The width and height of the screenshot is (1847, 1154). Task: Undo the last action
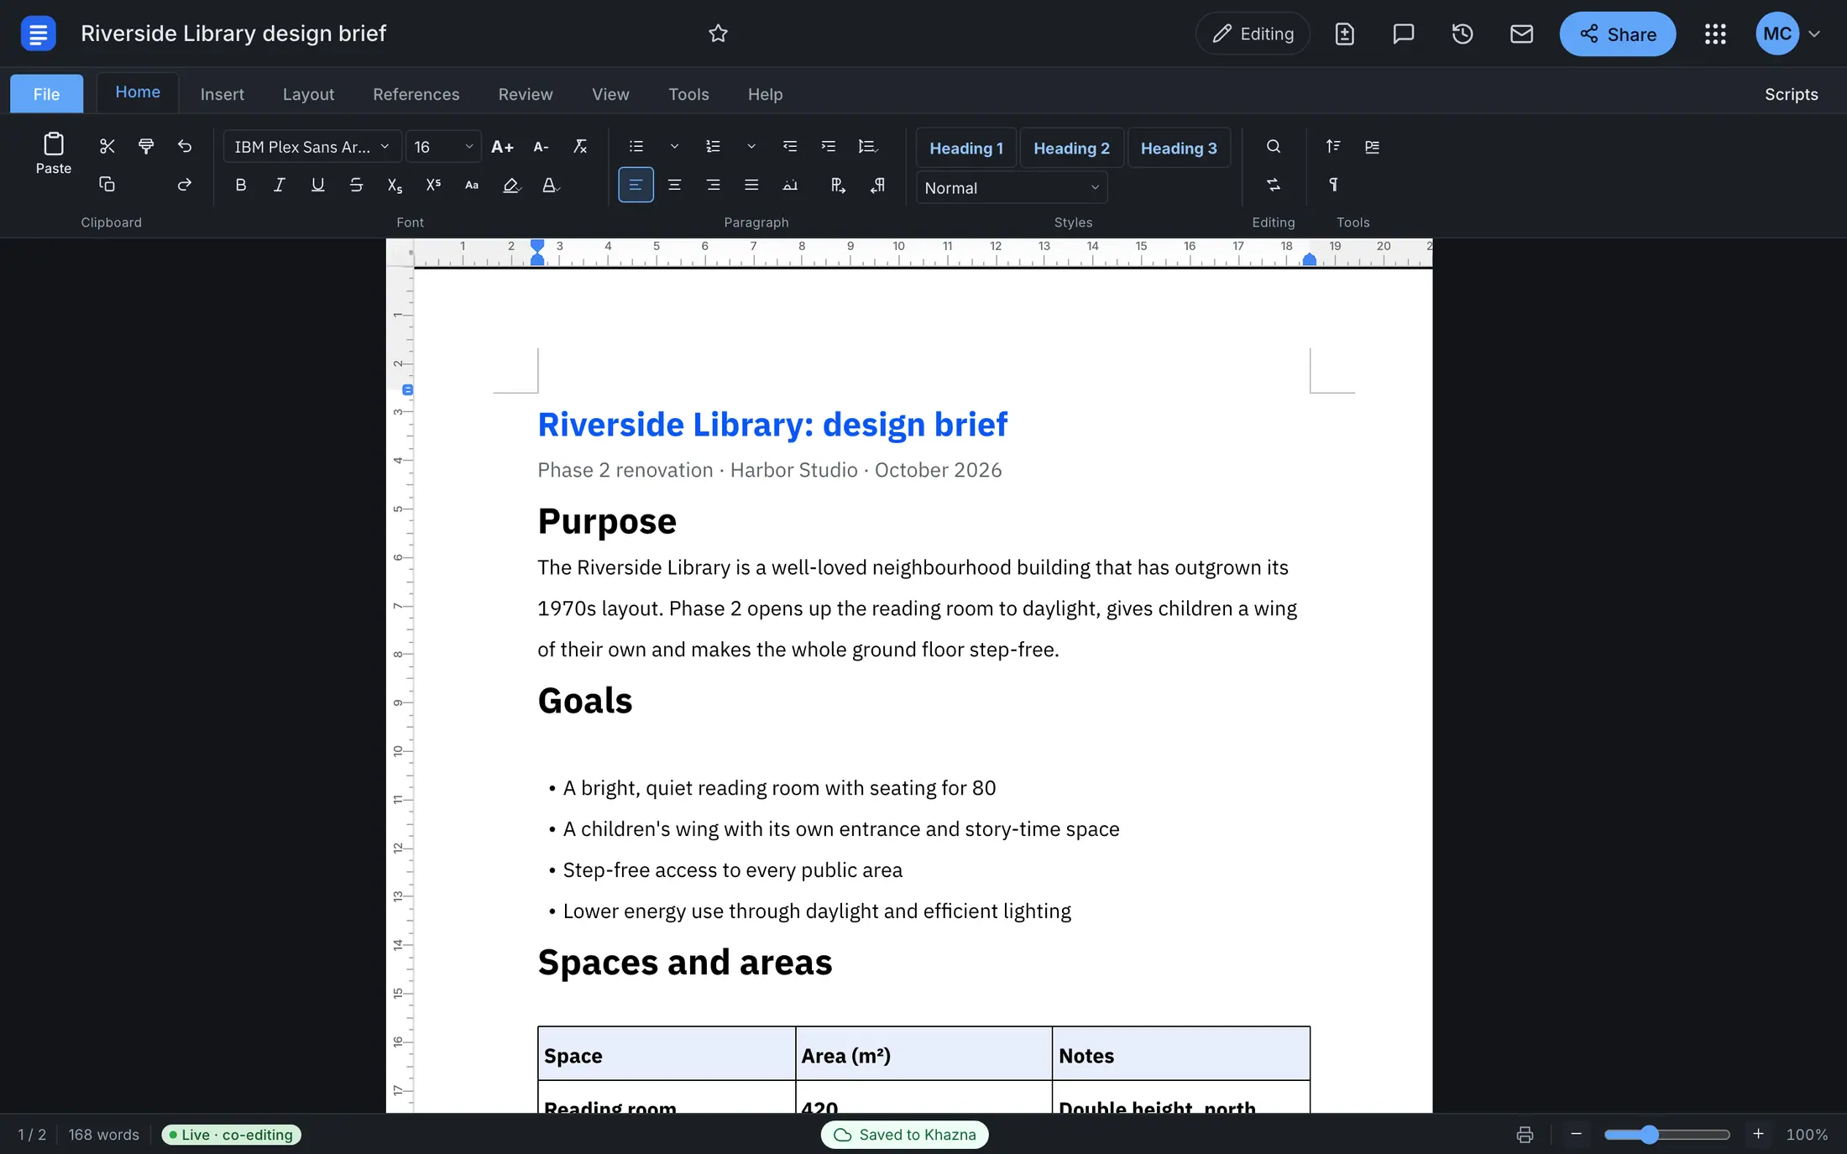click(185, 146)
